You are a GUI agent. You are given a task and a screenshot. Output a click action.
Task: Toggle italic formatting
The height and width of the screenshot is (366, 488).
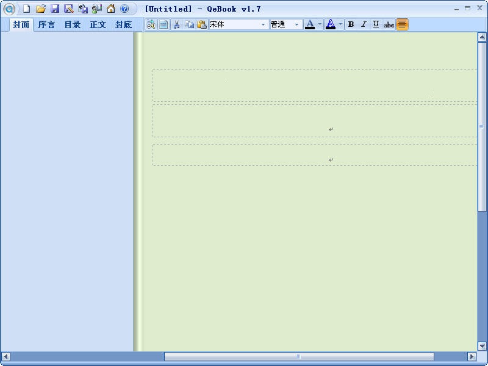click(364, 24)
